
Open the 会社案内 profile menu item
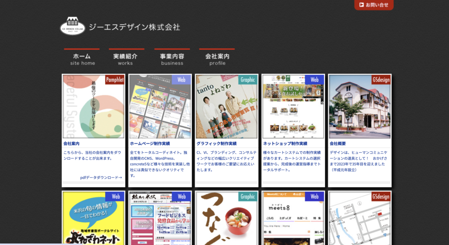pos(217,59)
